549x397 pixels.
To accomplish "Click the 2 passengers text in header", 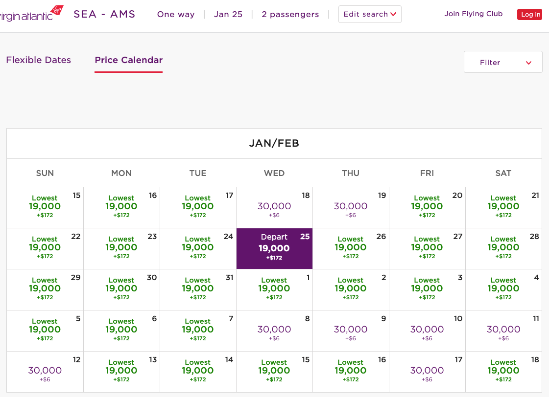I will (x=290, y=14).
